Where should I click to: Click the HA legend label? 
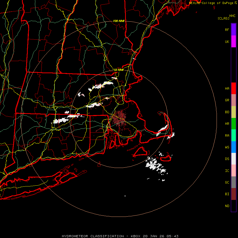coord(227,89)
